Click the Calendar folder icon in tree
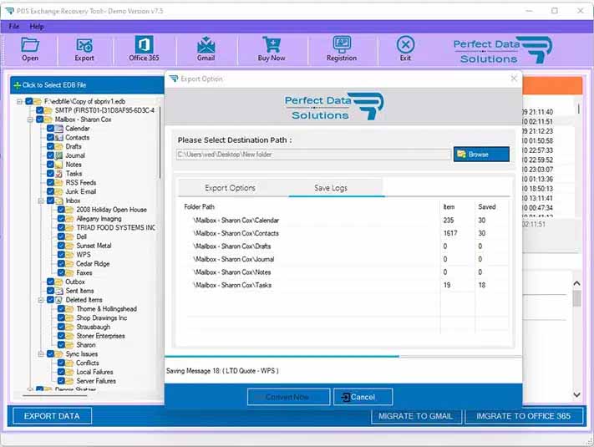Screen dimensions: 594x447 pyautogui.click(x=58, y=129)
